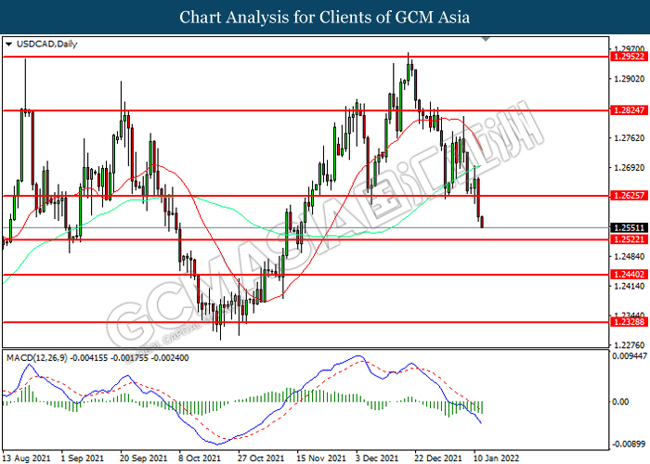
Task: Click the 1.22760 price axis label
Action: click(x=630, y=345)
